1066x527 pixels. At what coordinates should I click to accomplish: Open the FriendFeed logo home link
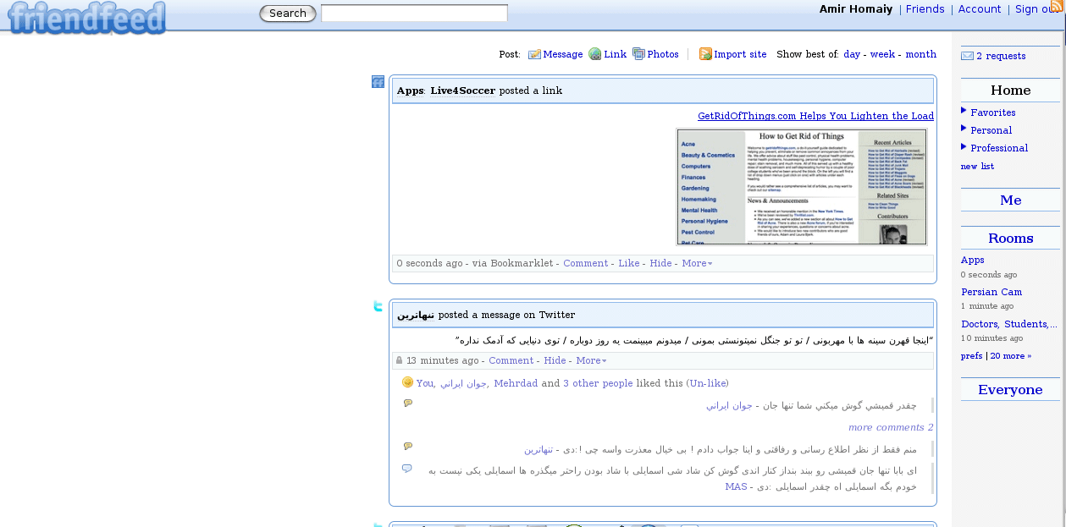(86, 18)
